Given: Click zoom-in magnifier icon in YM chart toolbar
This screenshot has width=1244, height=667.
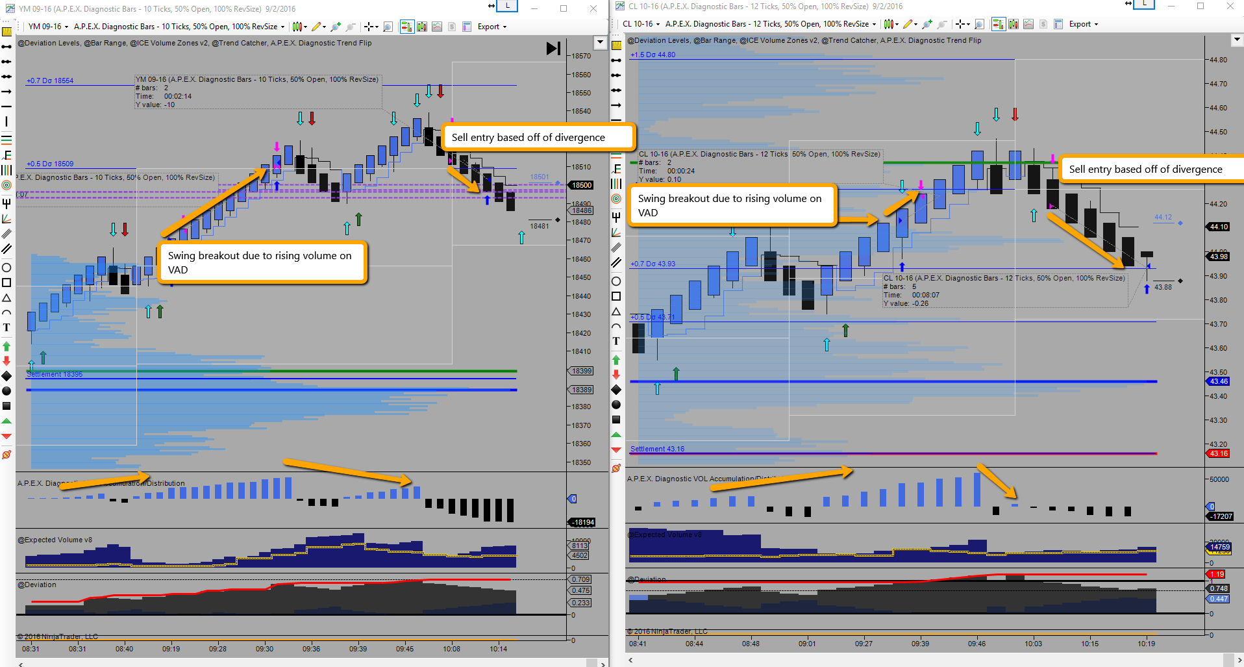Looking at the screenshot, I should click(x=336, y=27).
